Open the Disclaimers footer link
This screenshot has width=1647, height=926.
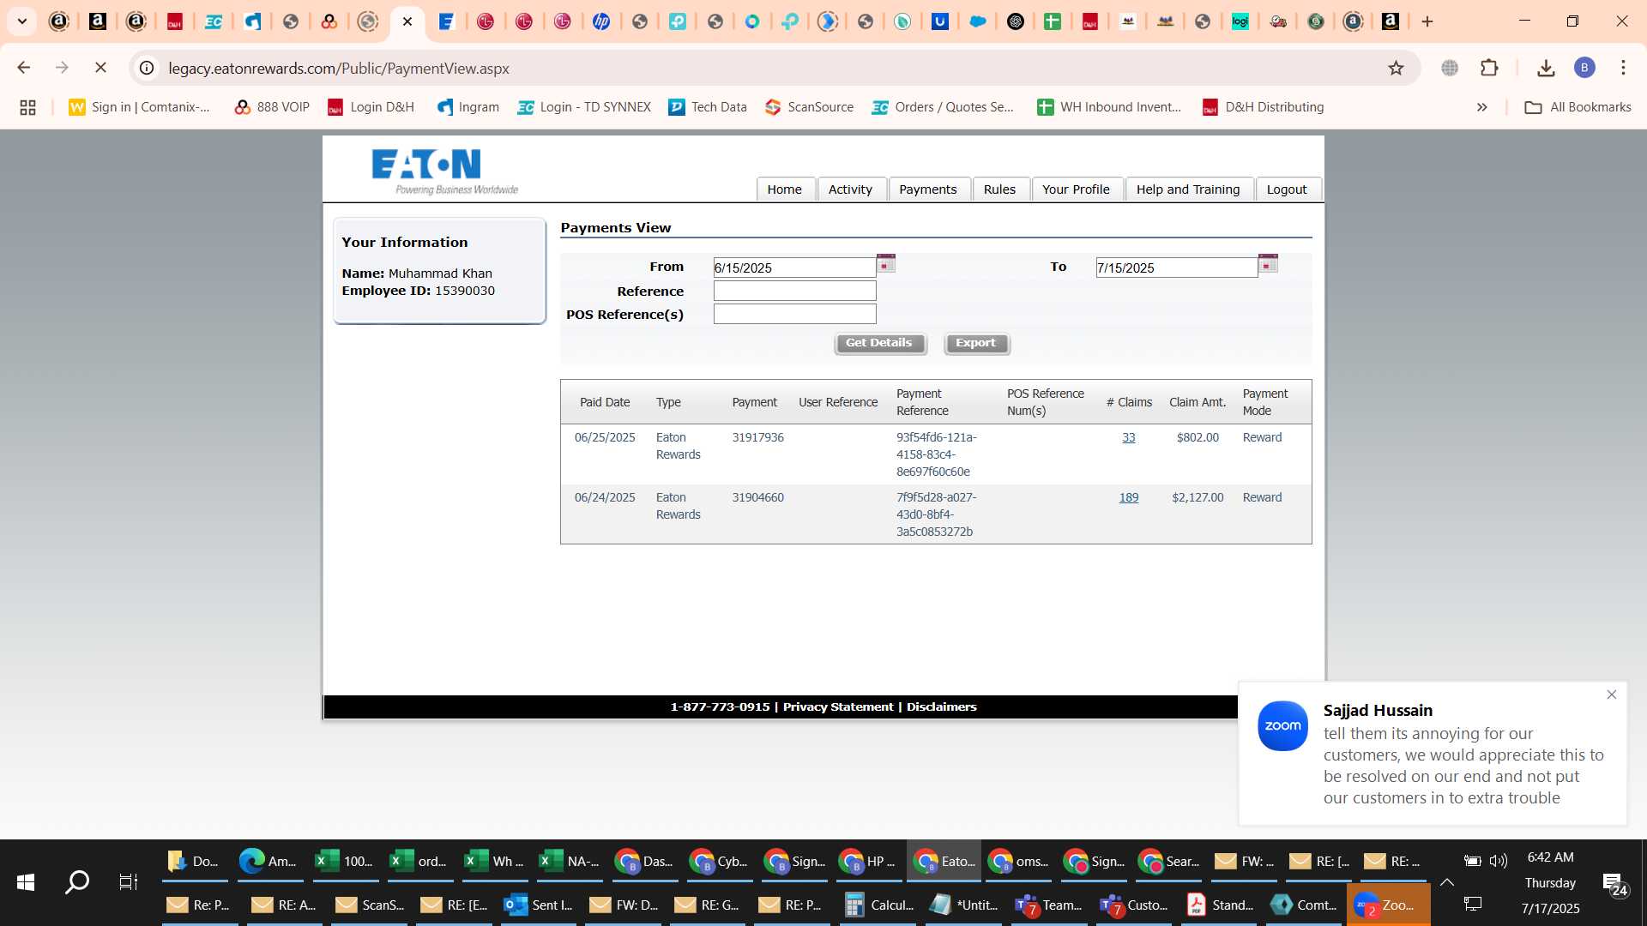[942, 707]
